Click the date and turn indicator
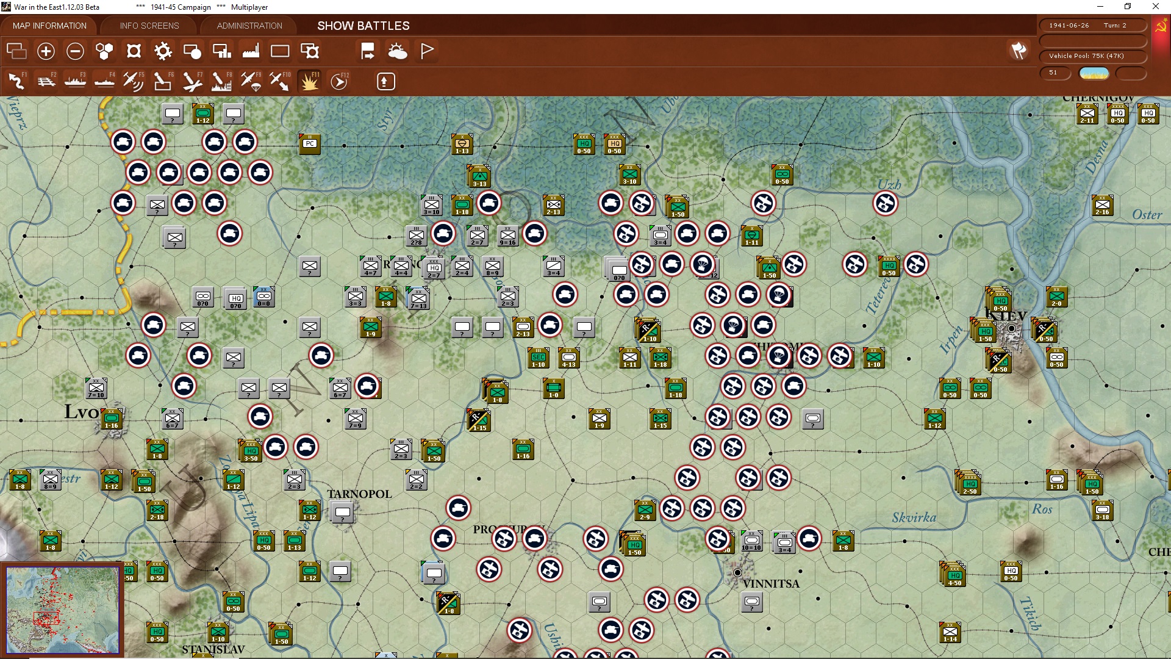The image size is (1171, 659). pyautogui.click(x=1092, y=26)
